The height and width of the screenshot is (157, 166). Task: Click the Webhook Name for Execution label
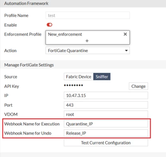click(32, 124)
